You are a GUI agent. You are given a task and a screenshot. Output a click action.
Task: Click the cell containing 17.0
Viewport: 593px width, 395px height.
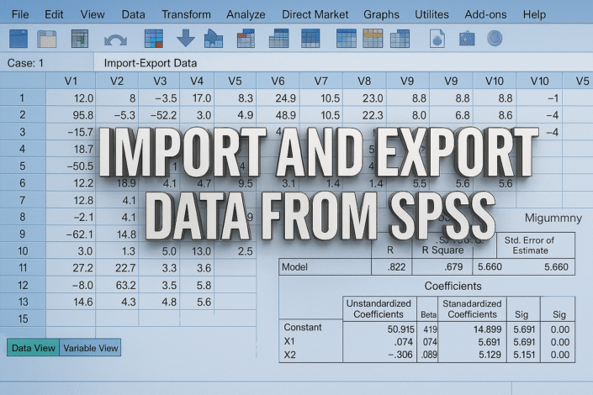tap(197, 98)
